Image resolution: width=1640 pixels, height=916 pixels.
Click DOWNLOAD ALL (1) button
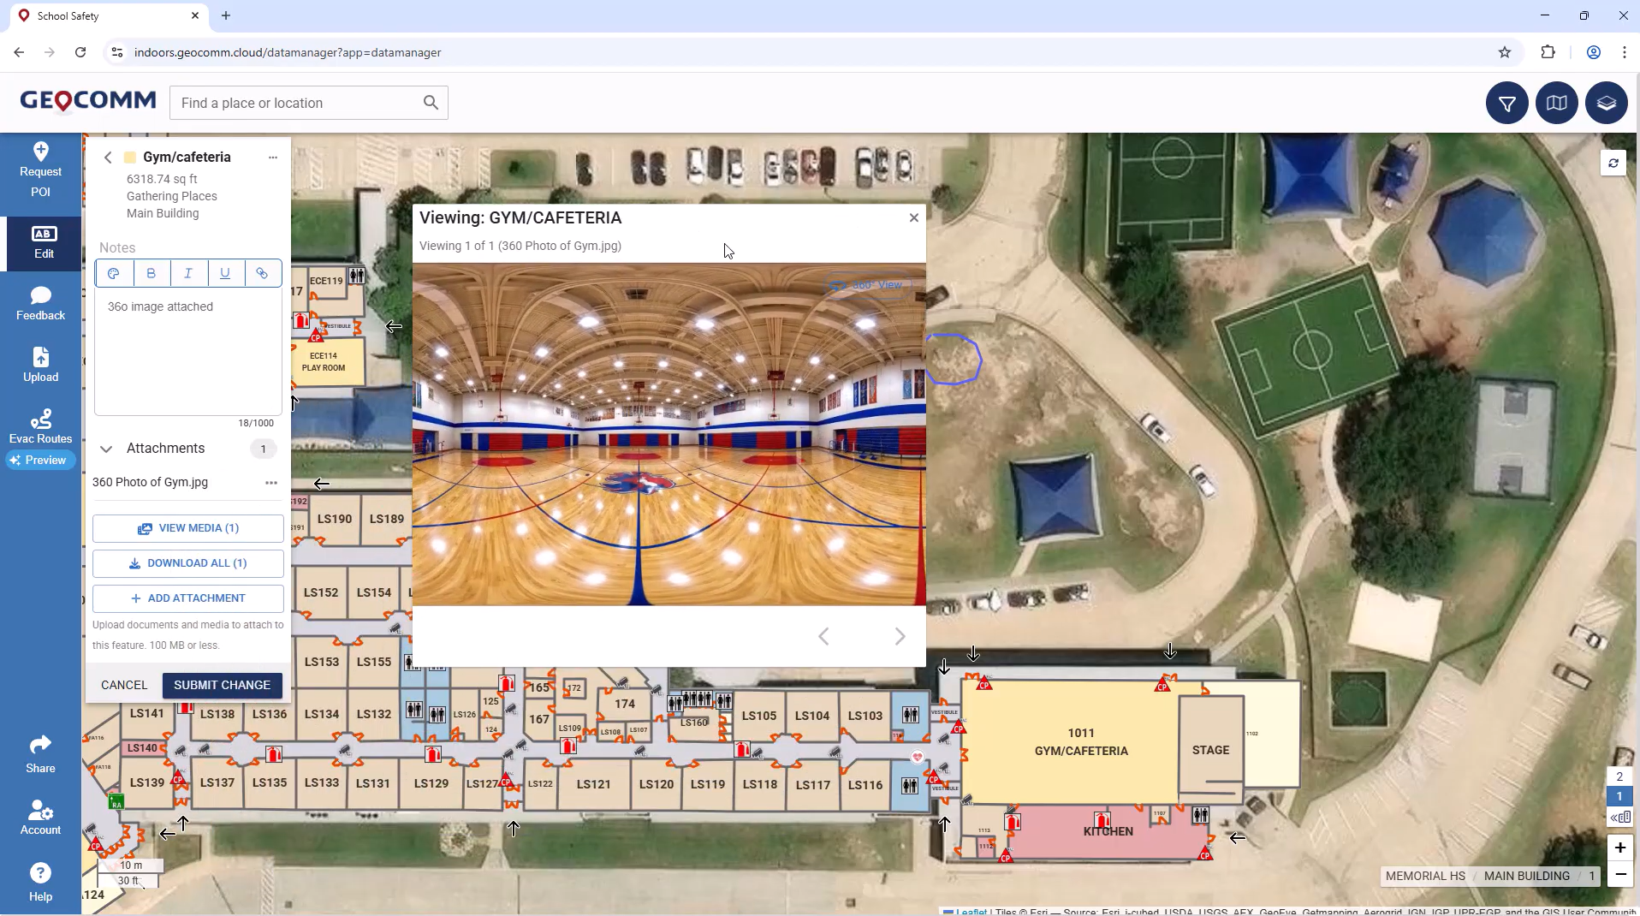(x=187, y=563)
